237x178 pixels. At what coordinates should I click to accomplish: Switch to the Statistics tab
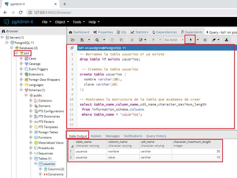point(139,32)
